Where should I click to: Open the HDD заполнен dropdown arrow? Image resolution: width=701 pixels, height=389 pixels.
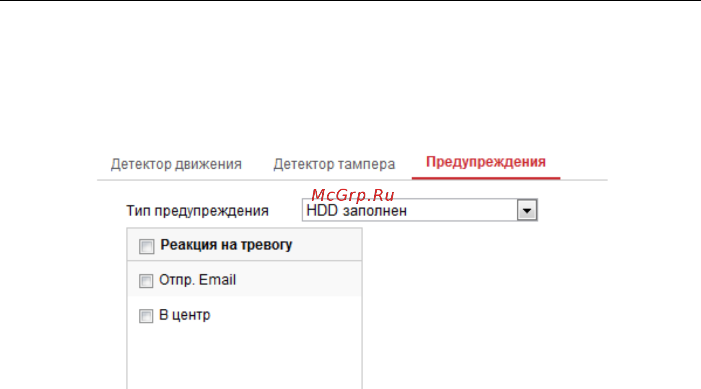click(527, 210)
